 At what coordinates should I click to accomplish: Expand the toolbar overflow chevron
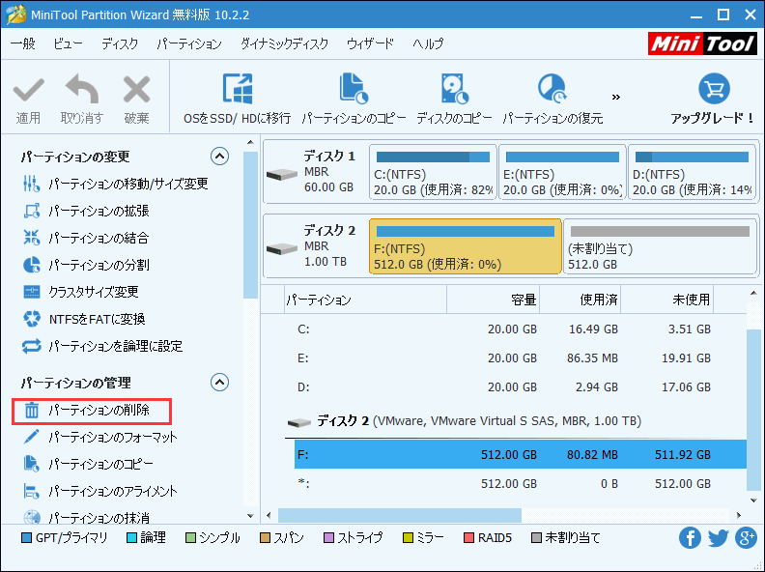(x=616, y=97)
